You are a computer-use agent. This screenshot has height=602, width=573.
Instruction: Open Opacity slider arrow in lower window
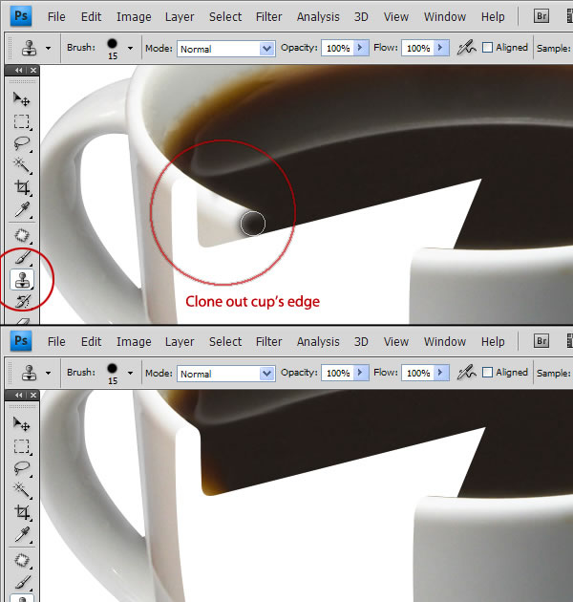pyautogui.click(x=361, y=373)
